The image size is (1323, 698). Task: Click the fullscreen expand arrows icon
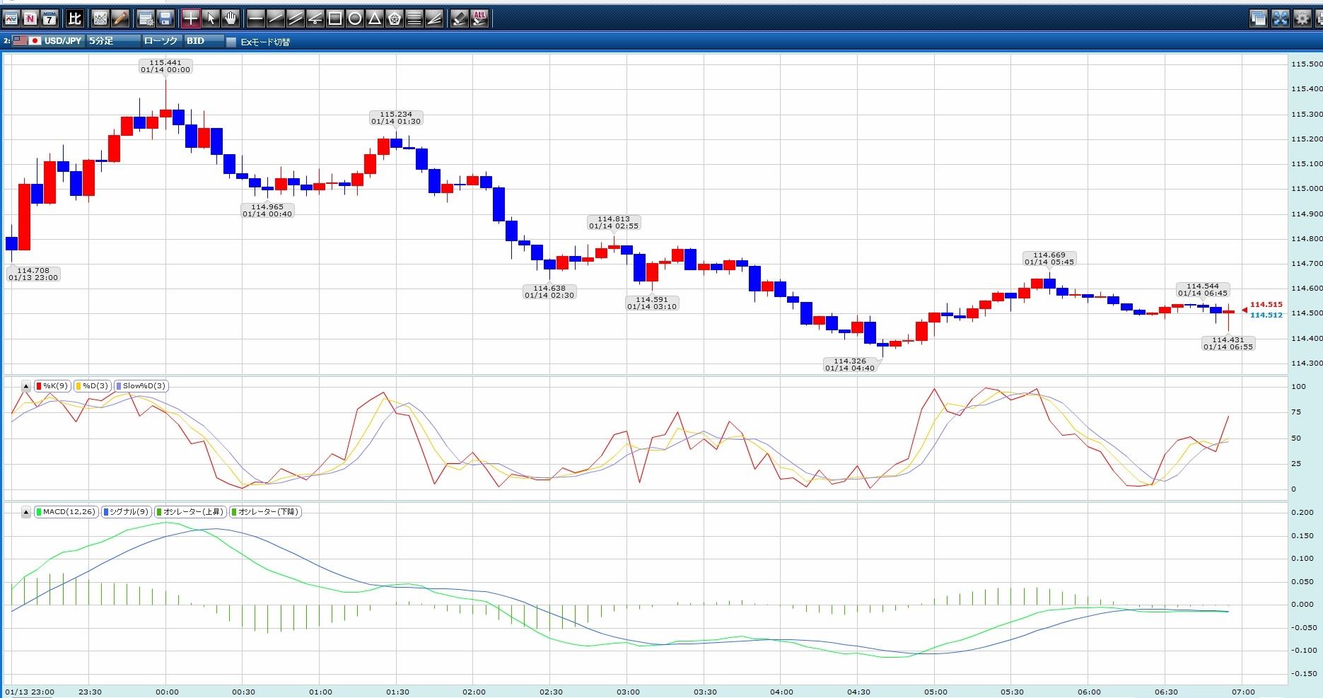(1281, 18)
